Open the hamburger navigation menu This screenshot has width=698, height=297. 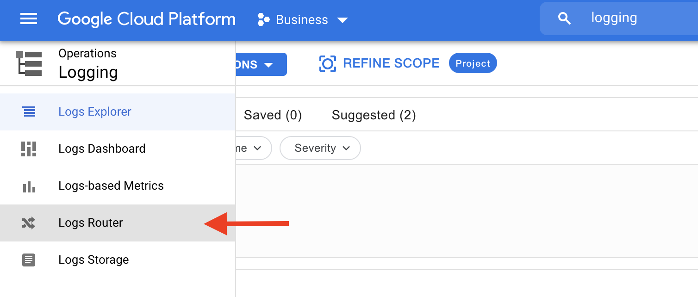[29, 19]
